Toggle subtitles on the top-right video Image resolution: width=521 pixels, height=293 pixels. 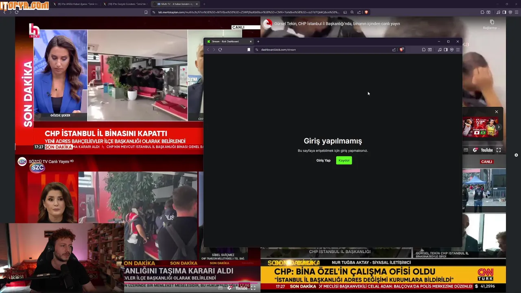(466, 150)
